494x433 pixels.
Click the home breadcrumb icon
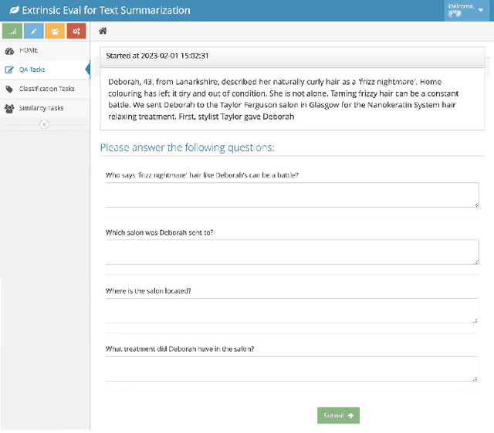(103, 31)
